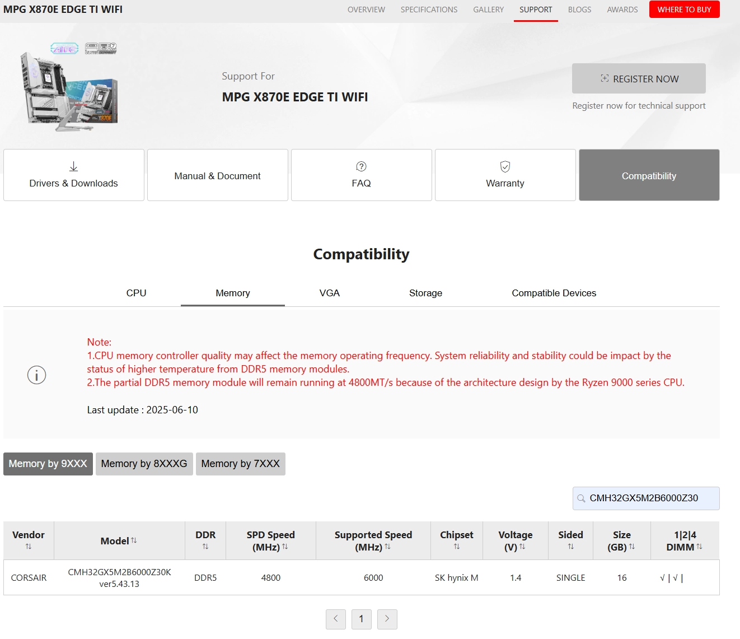The width and height of the screenshot is (740, 639).
Task: Open the BLOGS section
Action: coord(579,10)
